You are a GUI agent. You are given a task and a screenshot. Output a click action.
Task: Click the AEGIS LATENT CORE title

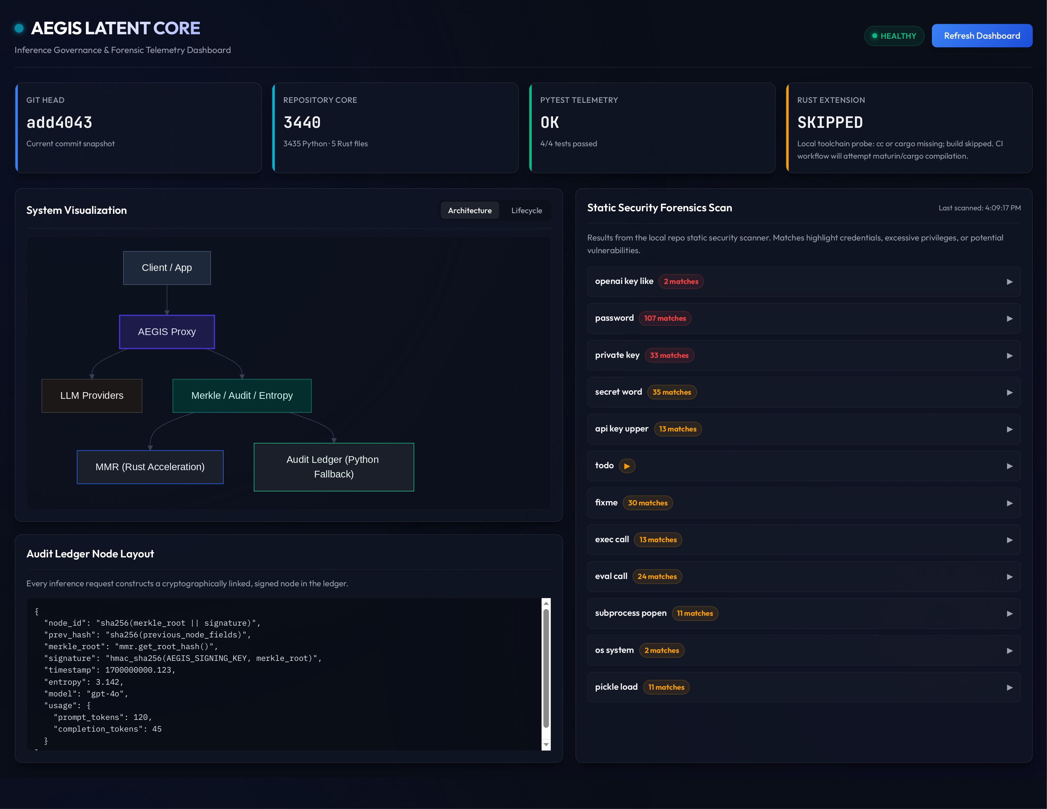(115, 28)
